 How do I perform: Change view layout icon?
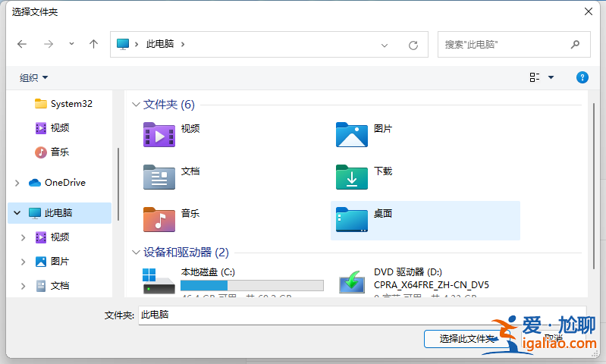click(x=535, y=77)
